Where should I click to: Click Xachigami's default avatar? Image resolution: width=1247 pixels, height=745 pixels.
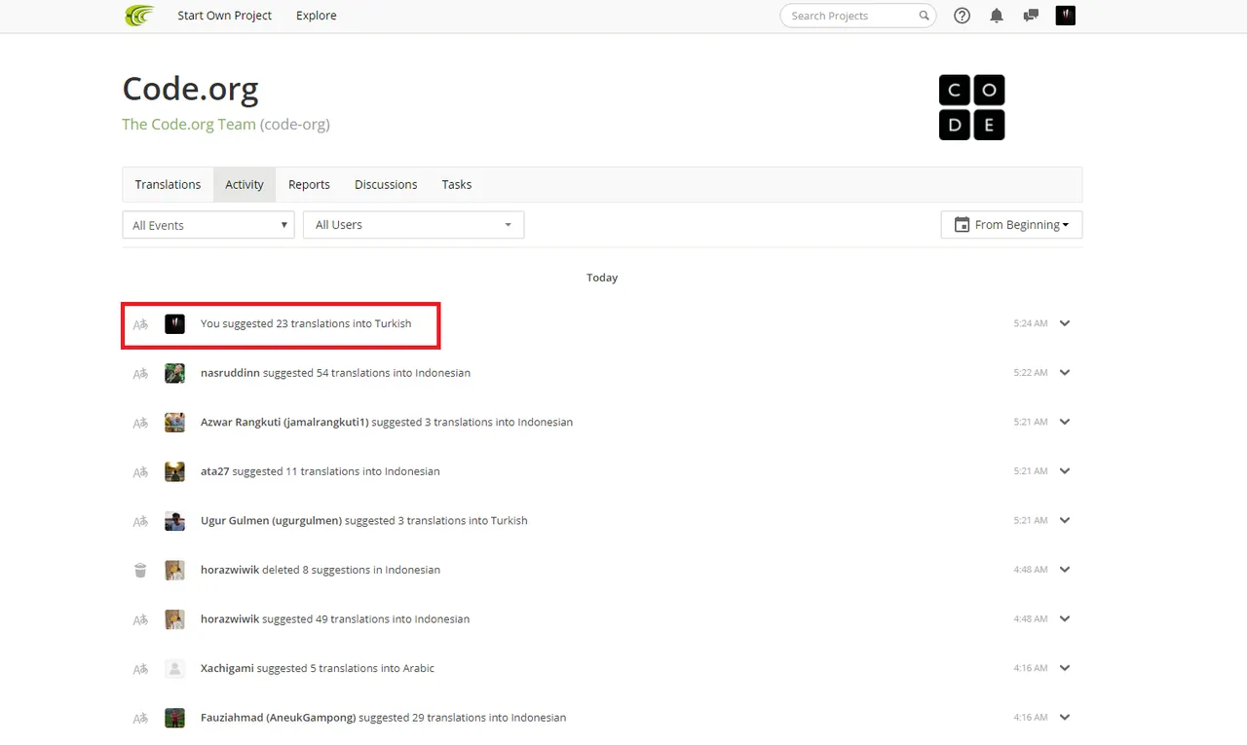[174, 668]
